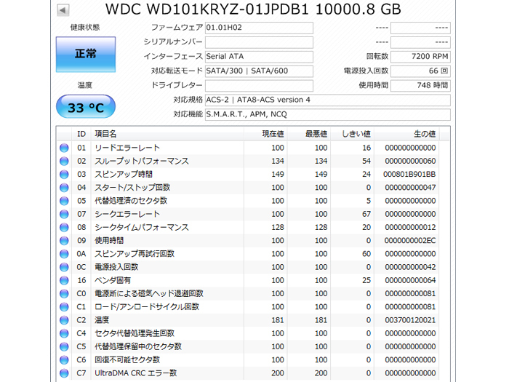Screen dimensions: 509x382
Task: Click the status icon for ID 08 row
Action: point(64,227)
